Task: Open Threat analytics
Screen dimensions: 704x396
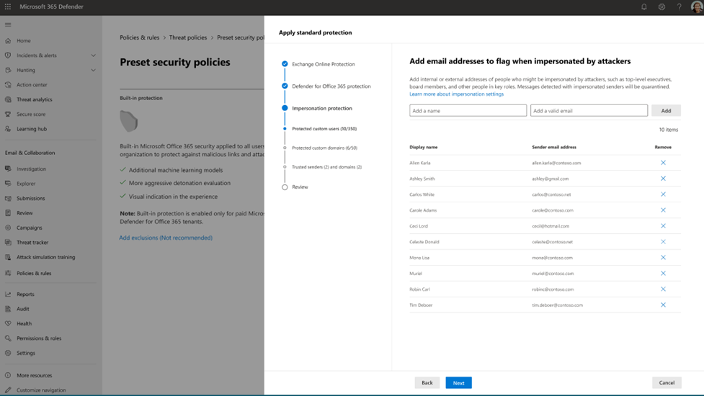Action: click(x=34, y=99)
